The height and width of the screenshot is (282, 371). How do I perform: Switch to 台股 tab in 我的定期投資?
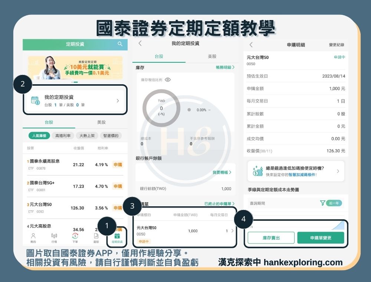coord(159,56)
